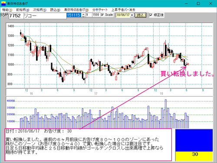This screenshot has height=163, width=217.
Task: Click the 10000 volume axis label
Action: pyautogui.click(x=11, y=121)
